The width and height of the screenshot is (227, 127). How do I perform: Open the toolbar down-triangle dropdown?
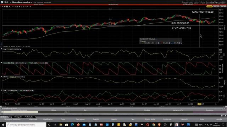click(10, 6)
